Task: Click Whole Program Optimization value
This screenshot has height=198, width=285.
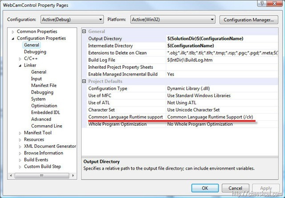Action: (222, 124)
